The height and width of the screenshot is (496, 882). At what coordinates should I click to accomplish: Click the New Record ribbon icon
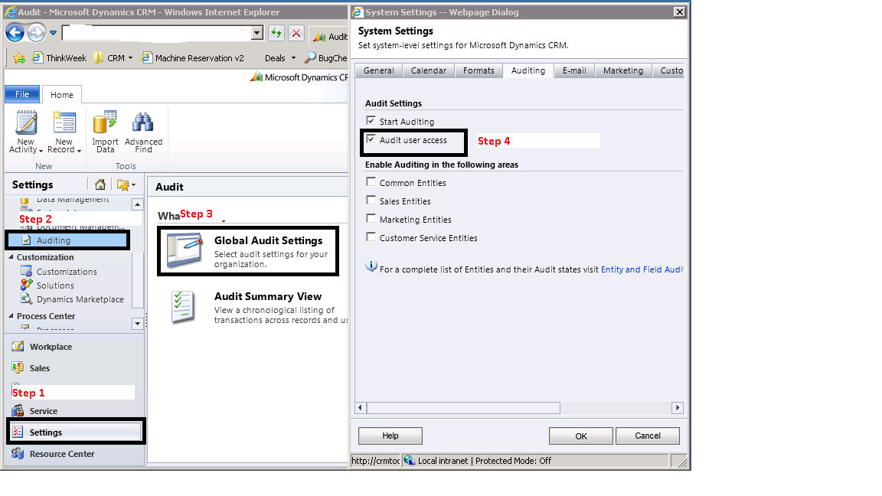(x=64, y=124)
